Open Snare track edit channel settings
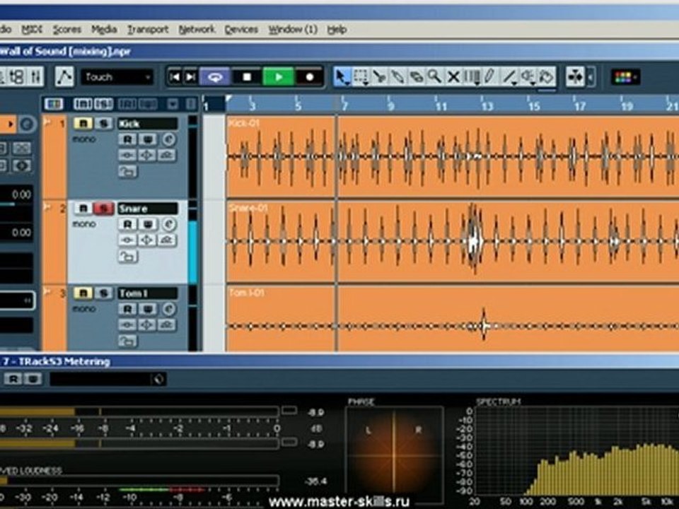Viewport: 679px width, 509px height. 169,224
